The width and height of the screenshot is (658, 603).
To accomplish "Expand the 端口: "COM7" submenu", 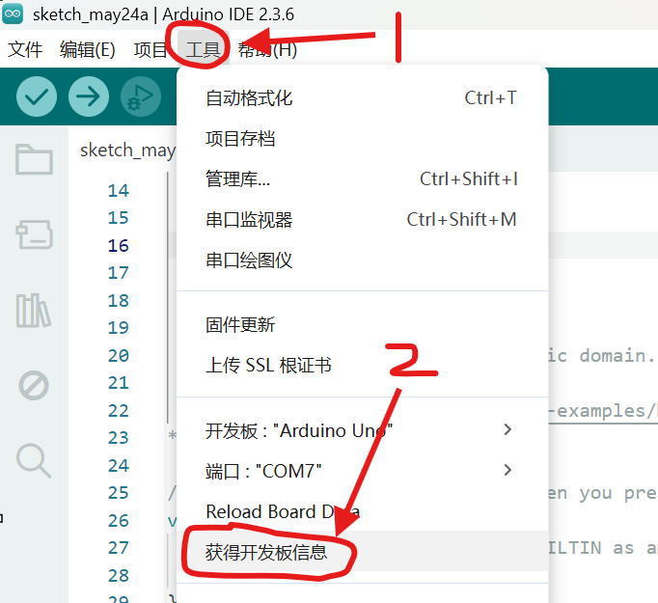I will (363, 471).
